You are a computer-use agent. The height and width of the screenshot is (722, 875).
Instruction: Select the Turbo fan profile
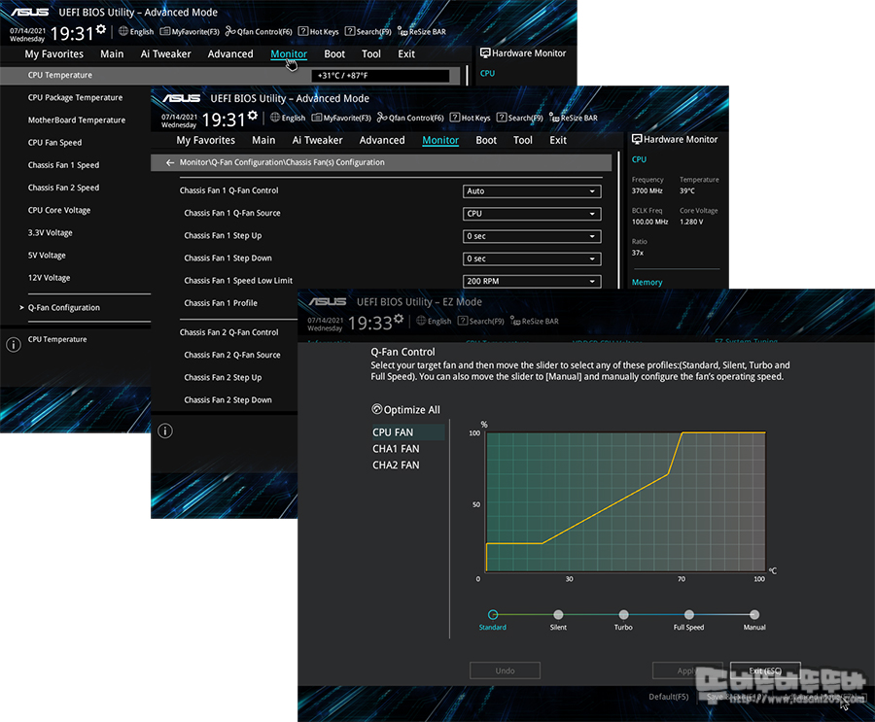click(624, 614)
